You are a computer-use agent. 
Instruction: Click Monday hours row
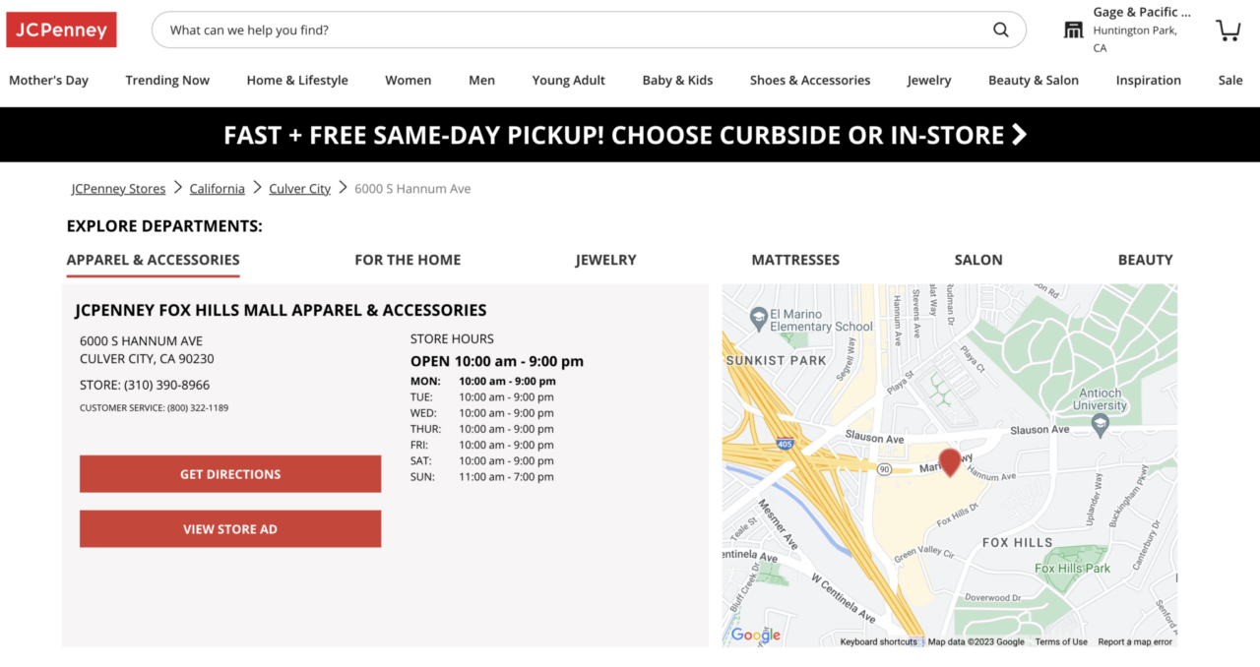[482, 381]
